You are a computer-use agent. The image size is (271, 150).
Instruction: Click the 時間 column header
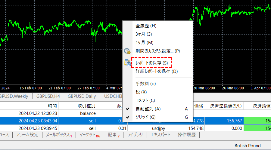pyautogui.click(x=52, y=106)
